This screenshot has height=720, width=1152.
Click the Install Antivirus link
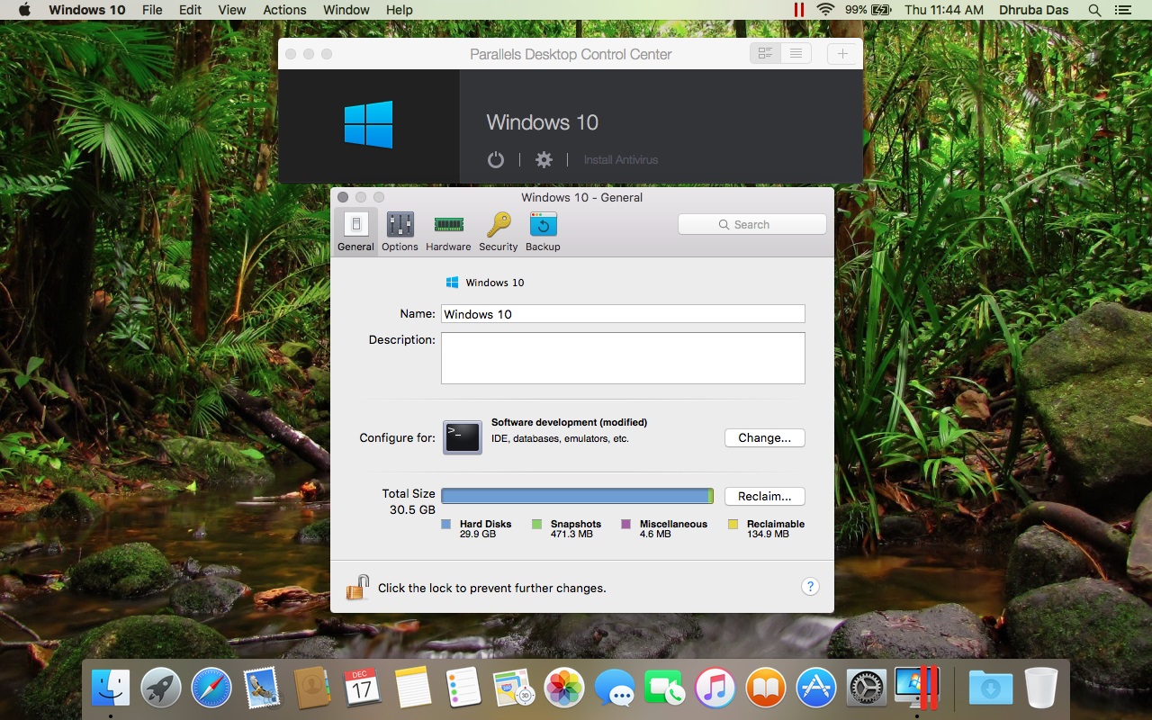point(621,159)
